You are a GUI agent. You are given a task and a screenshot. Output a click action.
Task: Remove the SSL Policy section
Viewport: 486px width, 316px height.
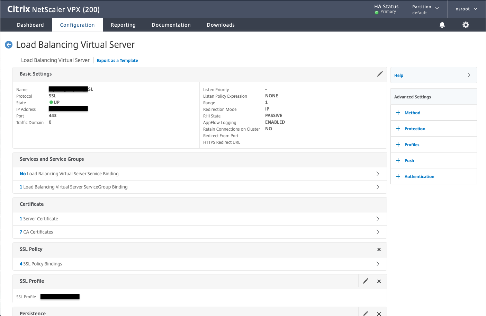click(379, 249)
